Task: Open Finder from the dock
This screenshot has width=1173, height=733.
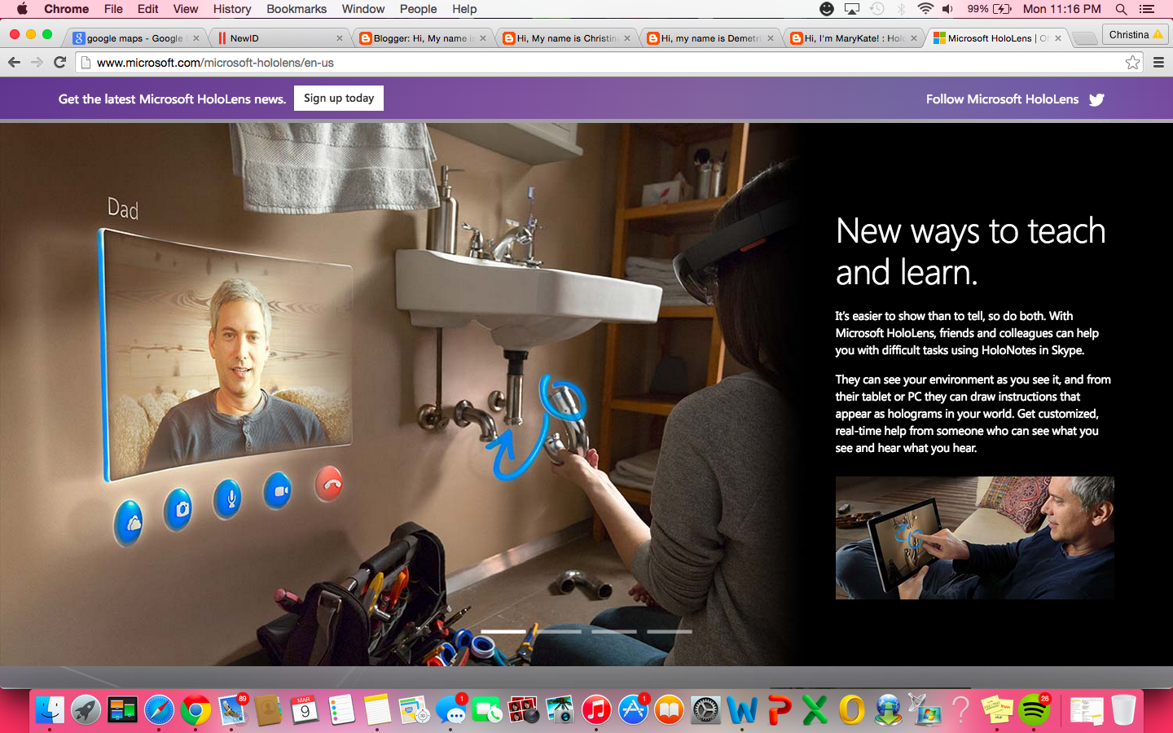Action: point(50,710)
